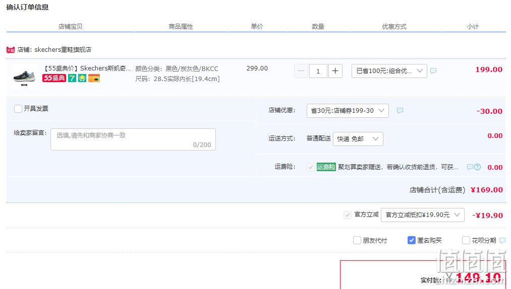The image size is (511, 289).
Task: Open the 省30元 店铺券199-30 dropdown
Action: click(348, 111)
